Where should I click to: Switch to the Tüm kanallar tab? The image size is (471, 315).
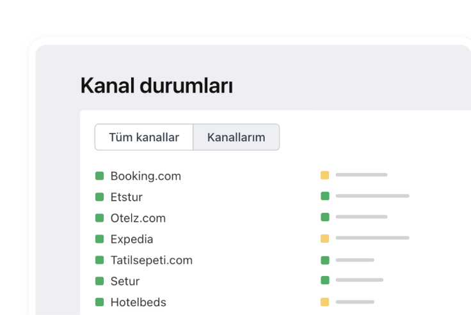(x=144, y=137)
